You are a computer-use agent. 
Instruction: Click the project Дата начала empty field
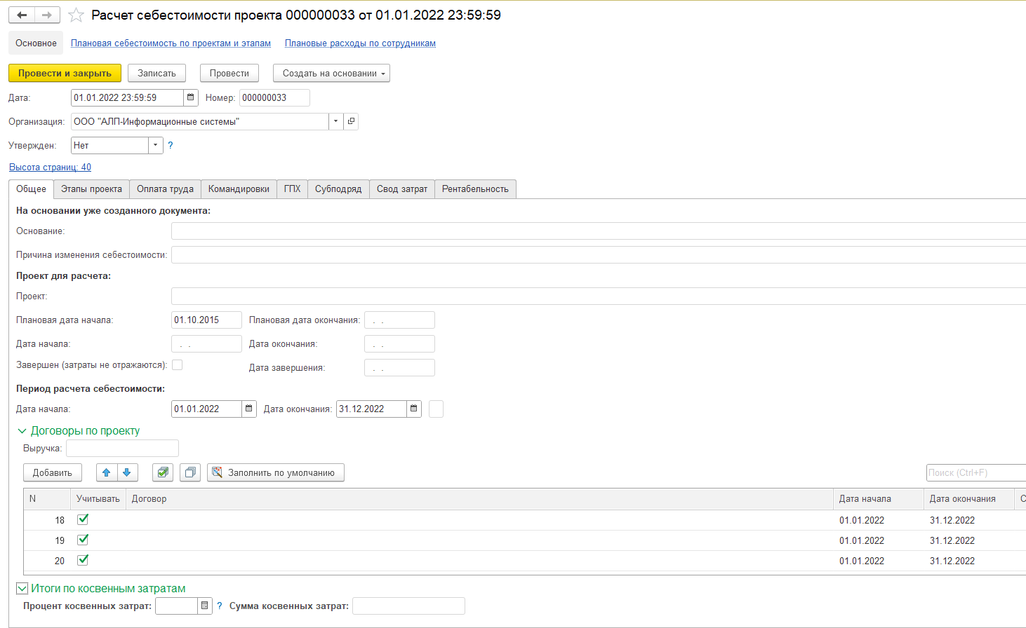click(206, 343)
